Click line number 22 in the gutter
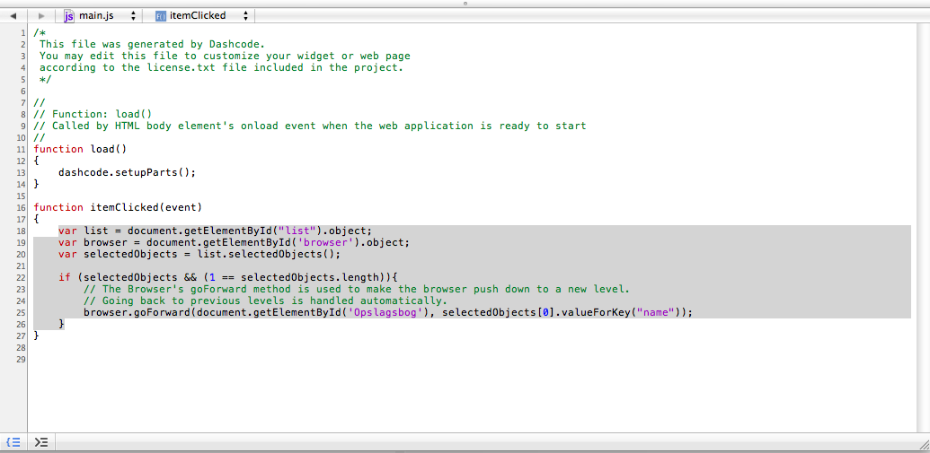Image resolution: width=930 pixels, height=453 pixels. [x=21, y=278]
